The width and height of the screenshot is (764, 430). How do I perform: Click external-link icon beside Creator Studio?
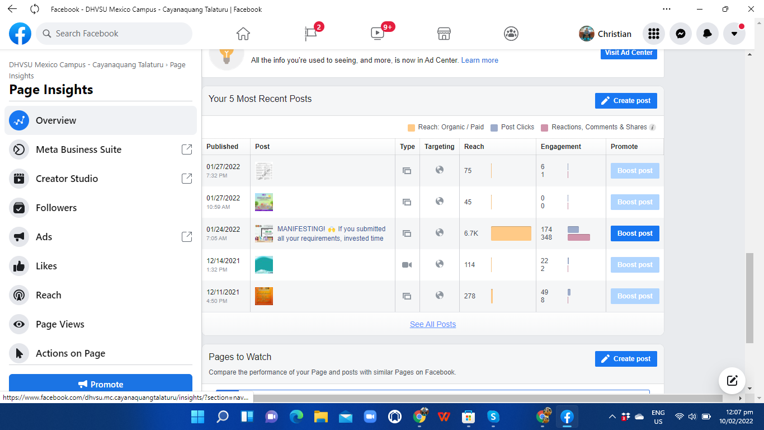(x=187, y=179)
